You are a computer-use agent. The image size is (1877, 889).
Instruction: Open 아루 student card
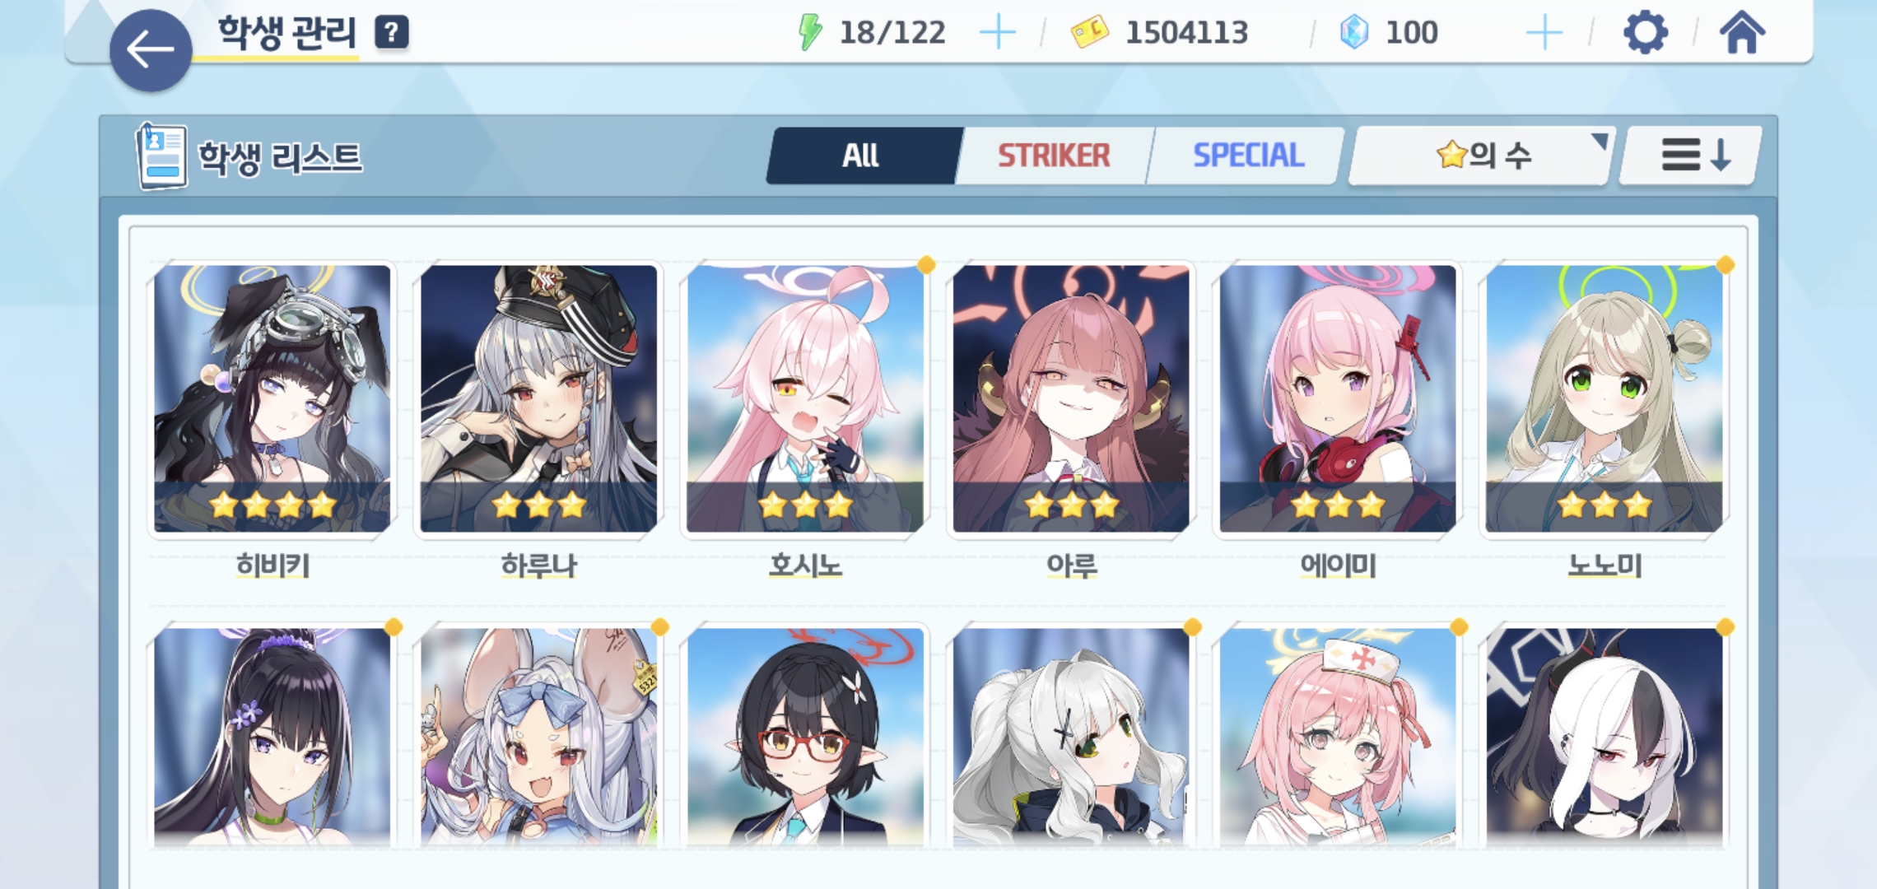pos(1071,399)
